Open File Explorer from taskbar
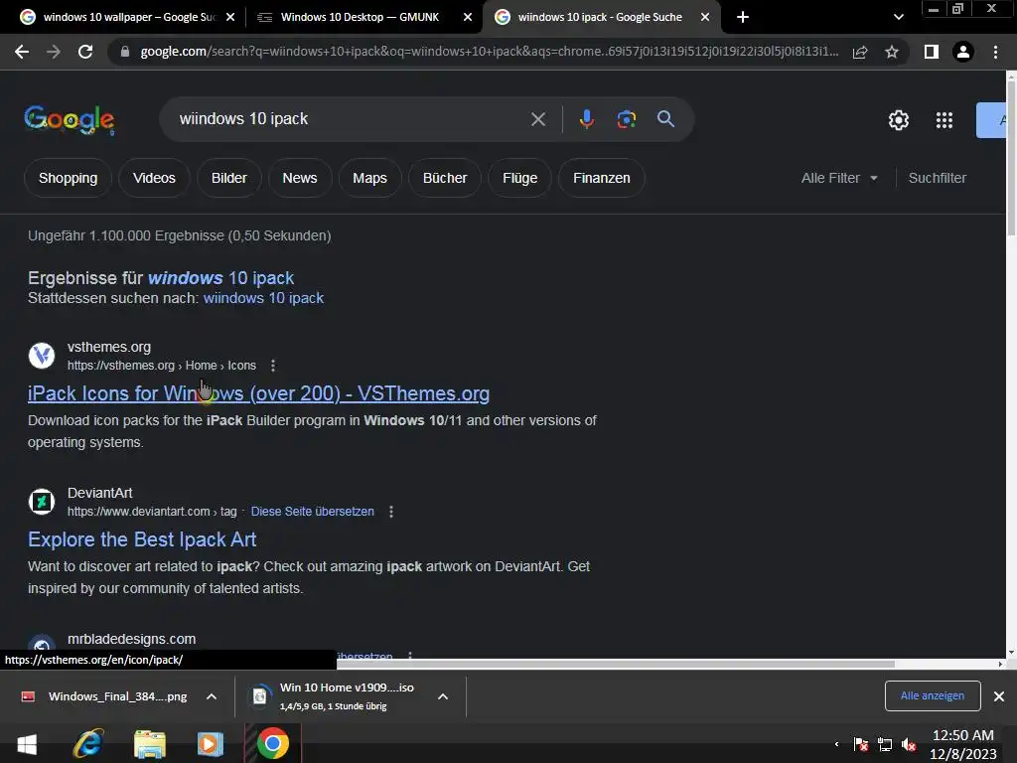Viewport: 1017px width, 763px height. [150, 743]
